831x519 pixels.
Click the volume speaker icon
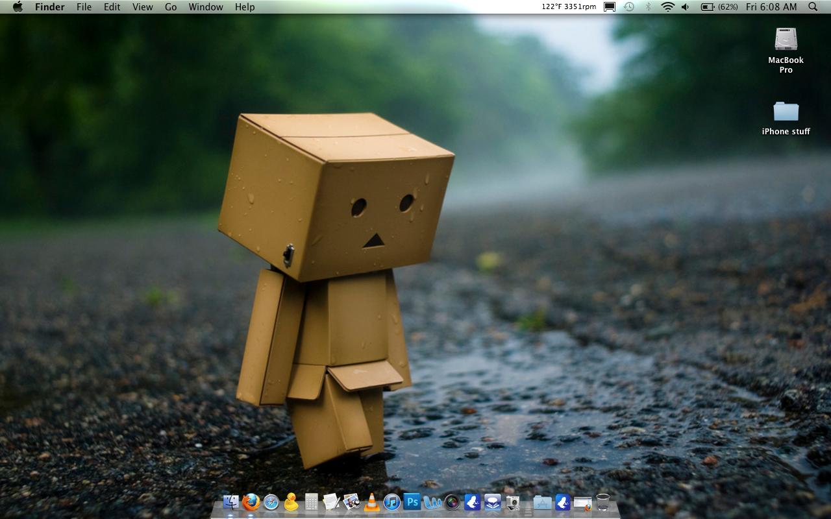click(686, 7)
